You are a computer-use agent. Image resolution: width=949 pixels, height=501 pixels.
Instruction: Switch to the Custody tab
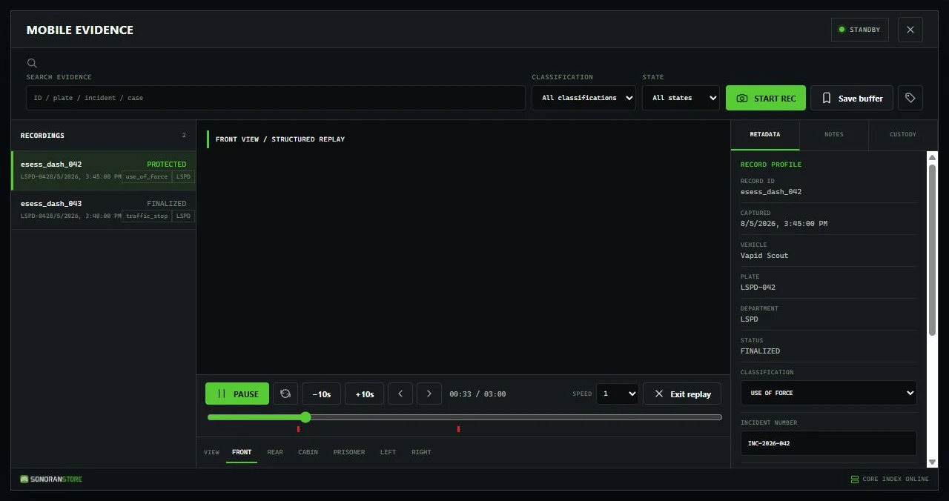coord(903,135)
